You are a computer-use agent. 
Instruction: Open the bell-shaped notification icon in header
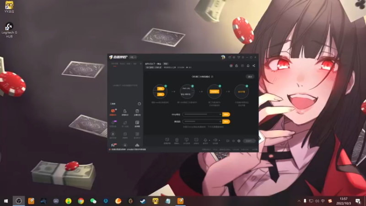(248, 66)
